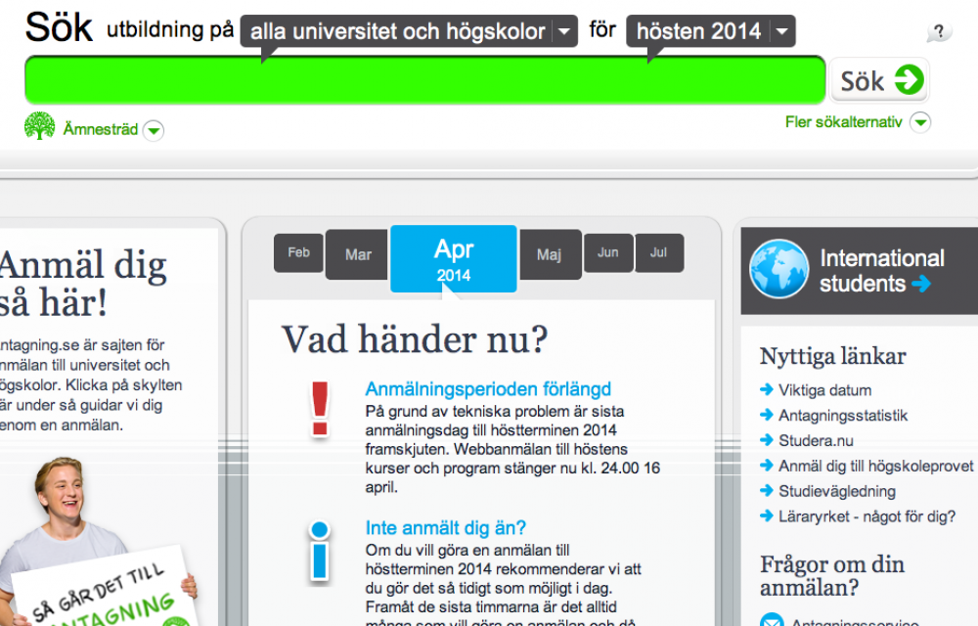Open the Antagningsstatistik link

click(x=842, y=416)
